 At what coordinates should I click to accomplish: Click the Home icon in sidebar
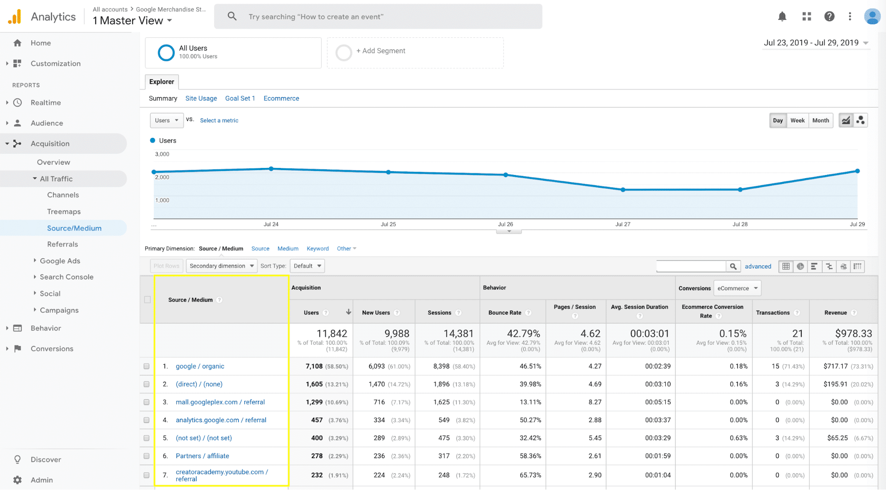[x=18, y=43]
